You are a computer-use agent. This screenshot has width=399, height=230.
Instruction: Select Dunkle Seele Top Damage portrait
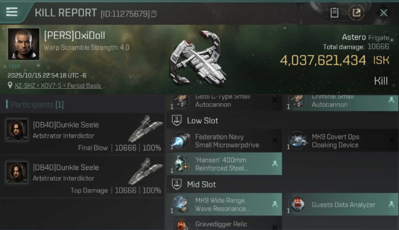[17, 172]
